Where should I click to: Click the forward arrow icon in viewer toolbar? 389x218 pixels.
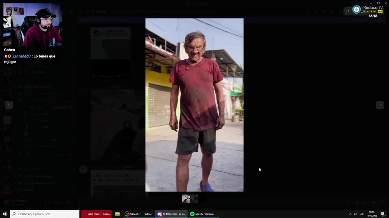pyautogui.click(x=348, y=12)
